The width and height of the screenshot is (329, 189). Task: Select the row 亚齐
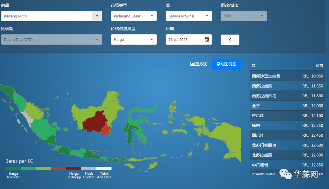288,106
